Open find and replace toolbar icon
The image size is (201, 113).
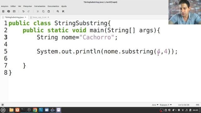(x=63, y=11)
